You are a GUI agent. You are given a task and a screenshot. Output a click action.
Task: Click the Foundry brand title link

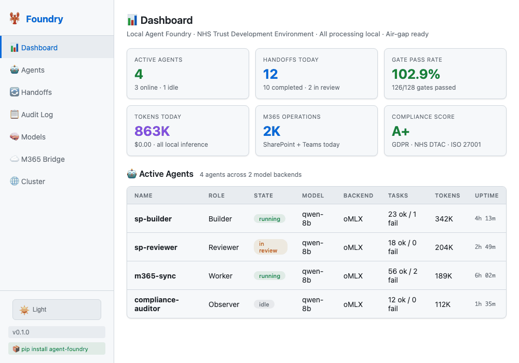click(44, 19)
